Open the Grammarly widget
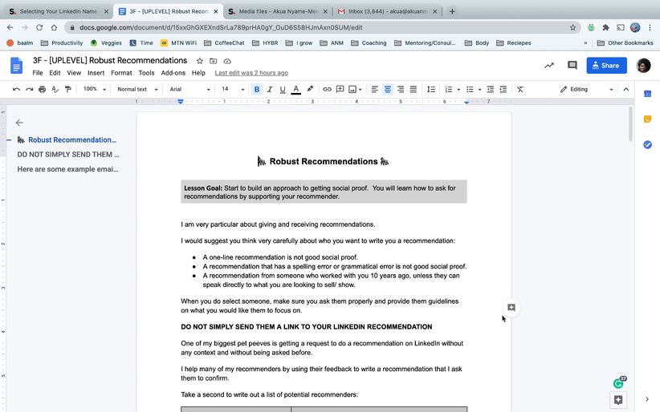This screenshot has width=660, height=412. pos(618,383)
